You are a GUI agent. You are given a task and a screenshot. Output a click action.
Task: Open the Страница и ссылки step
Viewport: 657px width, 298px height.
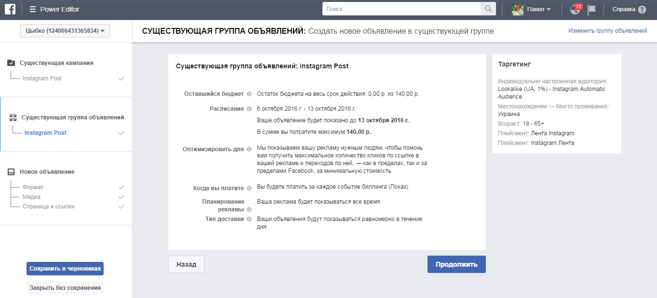pos(48,207)
